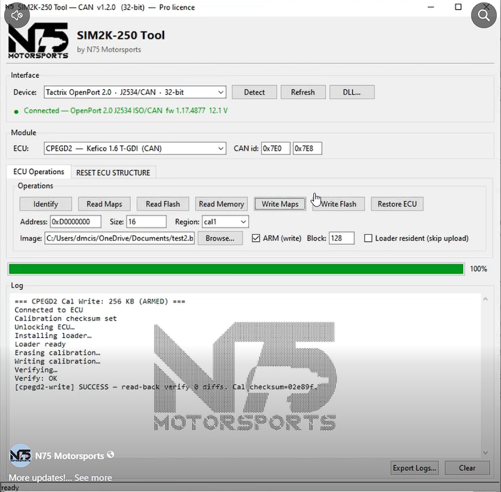The image size is (501, 492).
Task: Click the Read Maps button
Action: (104, 204)
